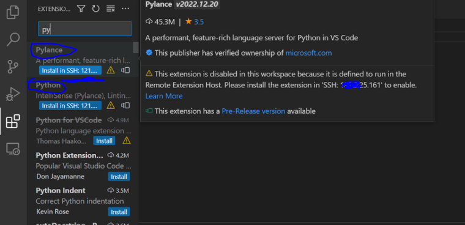Open the Learn More link

coord(164,96)
